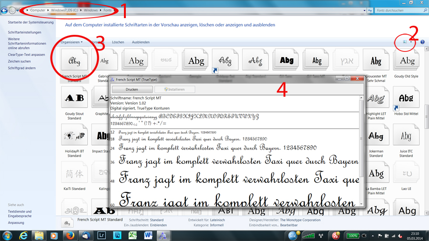The image size is (429, 241).
Task: Select the Goudy Stout Standard font icon
Action: [74, 98]
